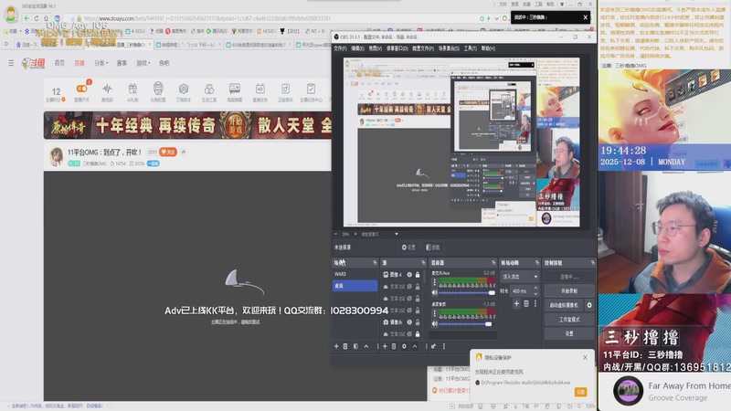This screenshot has height=411, width=731.
Task: Show the first hidden 文本 source
Action: (409, 287)
